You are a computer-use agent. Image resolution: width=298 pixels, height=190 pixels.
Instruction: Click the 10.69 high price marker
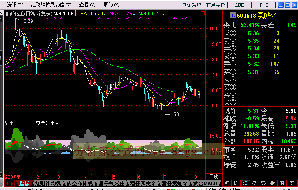click(x=27, y=21)
